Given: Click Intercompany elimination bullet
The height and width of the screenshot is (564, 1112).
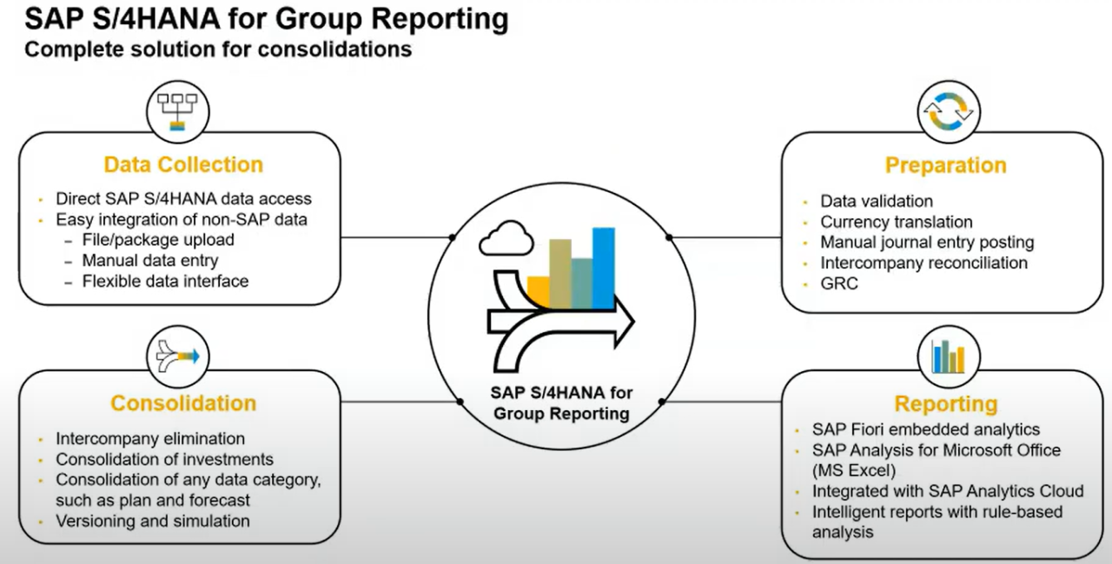Looking at the screenshot, I should 150,439.
